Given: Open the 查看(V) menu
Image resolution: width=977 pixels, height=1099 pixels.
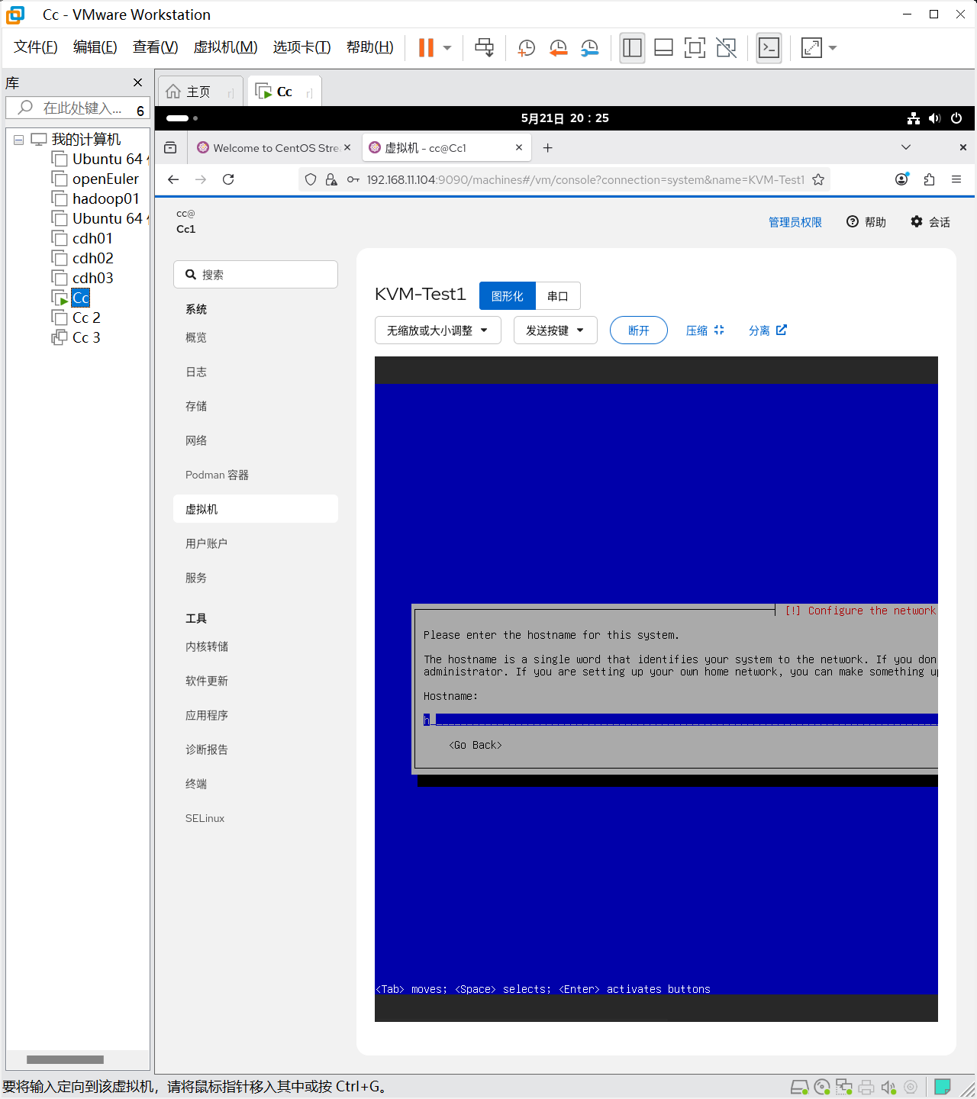Looking at the screenshot, I should [156, 47].
